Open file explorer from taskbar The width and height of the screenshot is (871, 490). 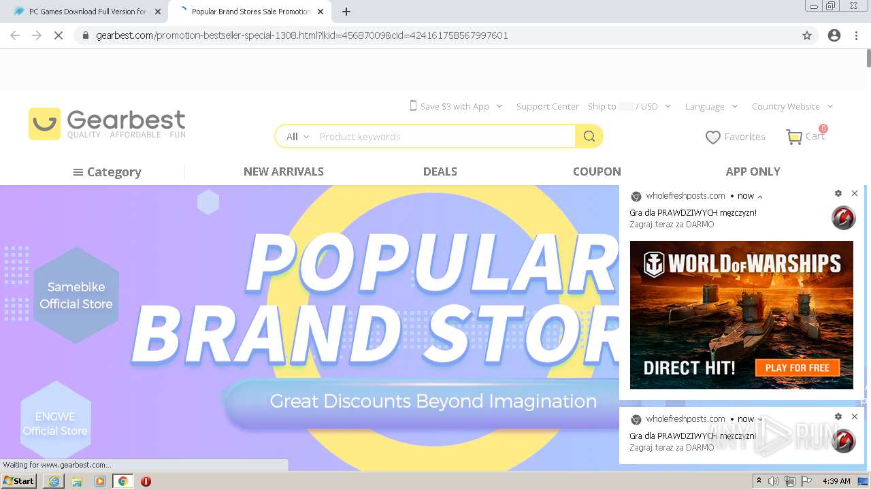click(x=77, y=481)
